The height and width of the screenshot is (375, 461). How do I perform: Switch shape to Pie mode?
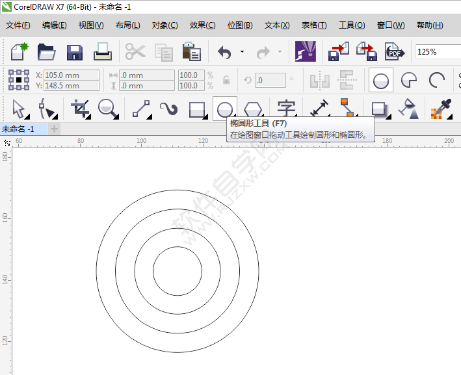409,81
